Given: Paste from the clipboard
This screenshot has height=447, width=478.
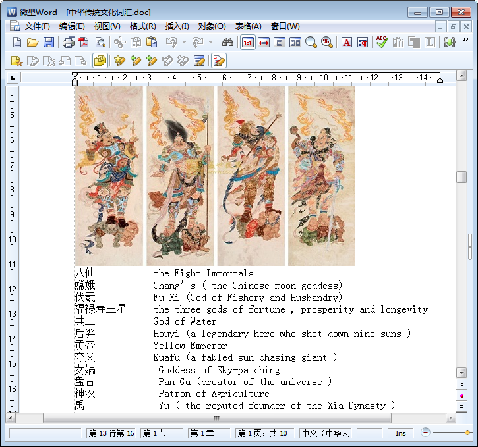Looking at the screenshot, I should pyautogui.click(x=152, y=42).
